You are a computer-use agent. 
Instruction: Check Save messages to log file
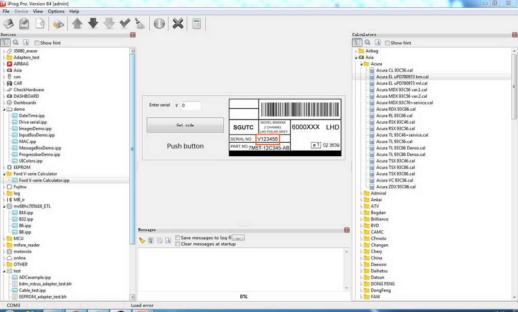click(x=178, y=238)
